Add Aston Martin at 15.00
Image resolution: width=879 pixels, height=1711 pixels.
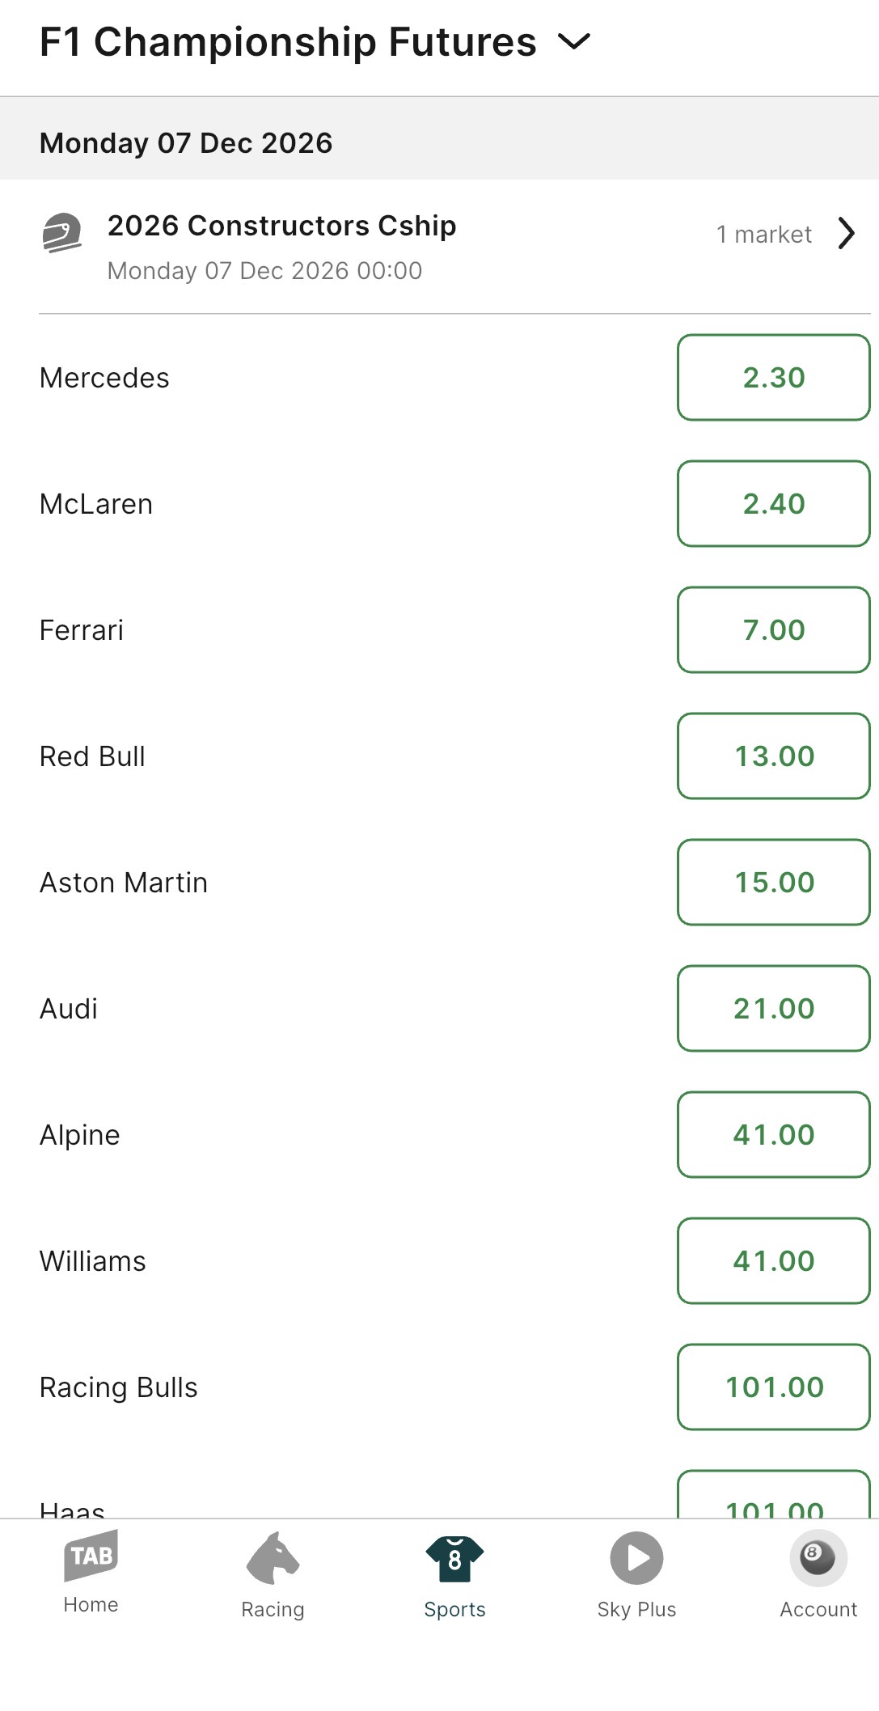pos(773,883)
